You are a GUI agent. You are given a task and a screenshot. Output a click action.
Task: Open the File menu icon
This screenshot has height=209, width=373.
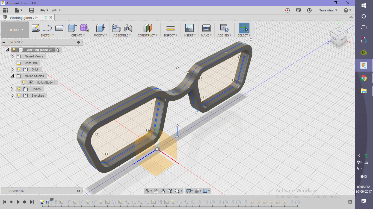pos(19,10)
